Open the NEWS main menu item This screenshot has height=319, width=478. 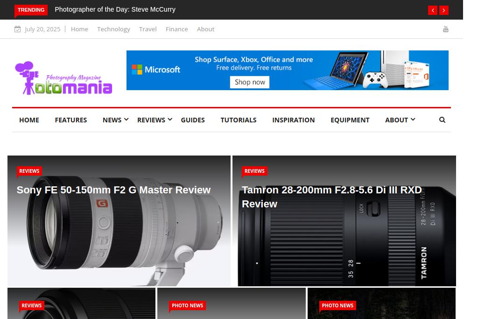click(x=112, y=120)
